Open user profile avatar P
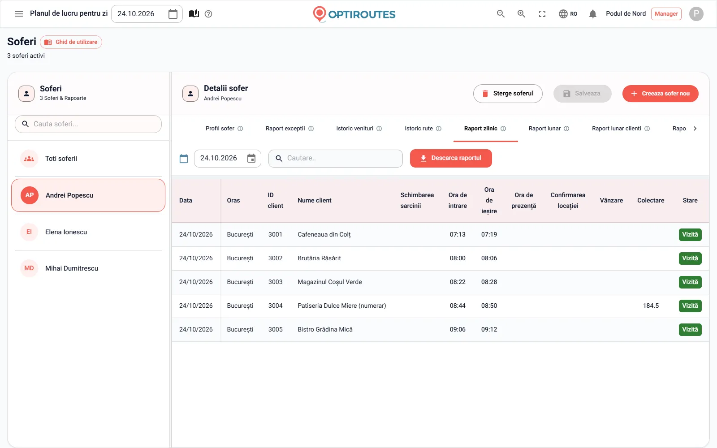Viewport: 717px width, 448px height. coord(696,14)
